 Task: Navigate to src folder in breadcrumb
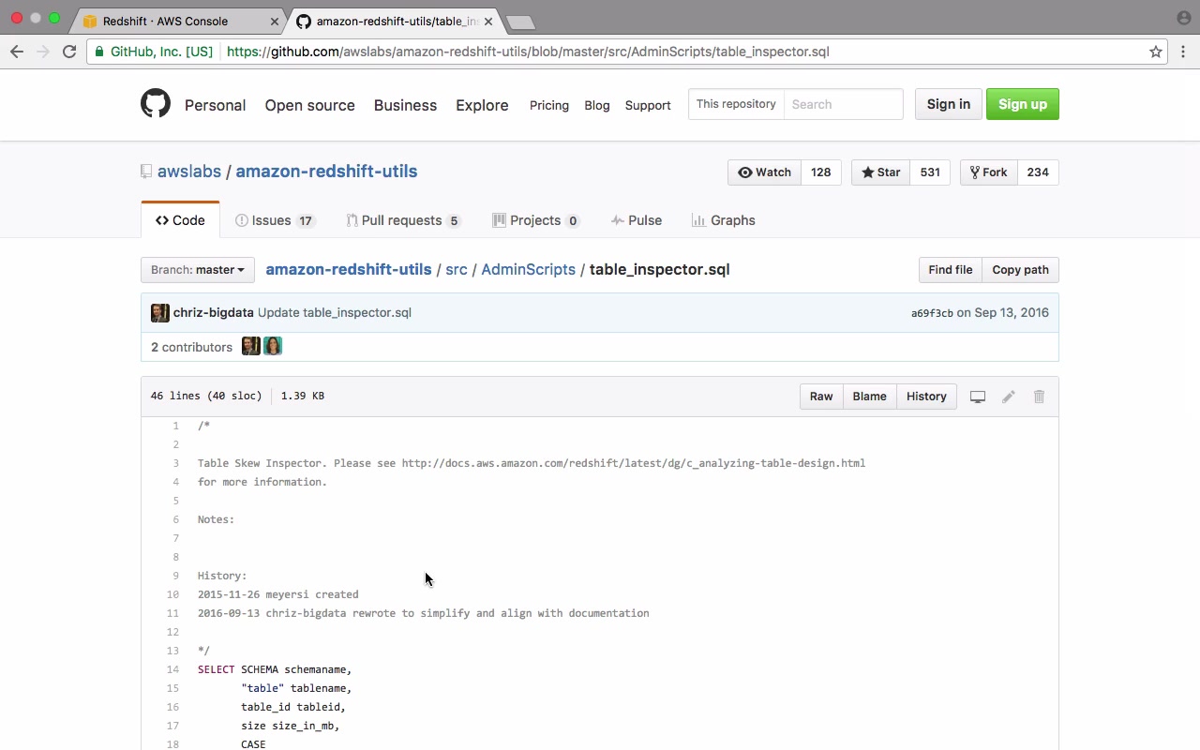[457, 269]
